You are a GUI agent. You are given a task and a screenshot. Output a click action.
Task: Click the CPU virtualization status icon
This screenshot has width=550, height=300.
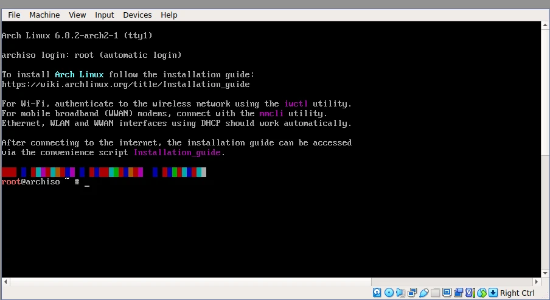[470, 293]
